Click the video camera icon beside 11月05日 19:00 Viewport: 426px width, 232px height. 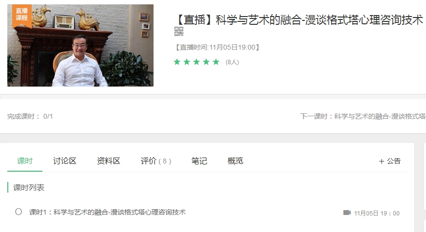tap(347, 213)
